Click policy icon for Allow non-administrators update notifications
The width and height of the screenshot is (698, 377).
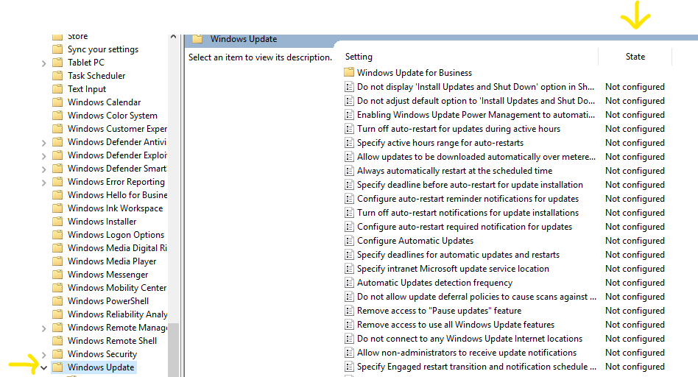coord(350,353)
